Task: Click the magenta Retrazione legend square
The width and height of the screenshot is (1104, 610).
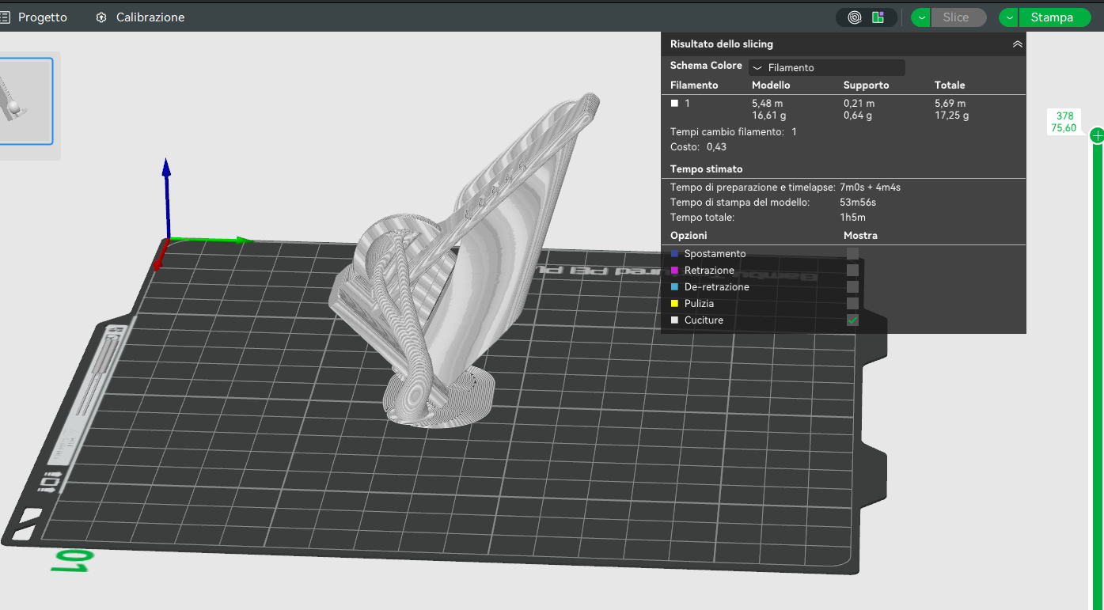Action: [x=675, y=271]
